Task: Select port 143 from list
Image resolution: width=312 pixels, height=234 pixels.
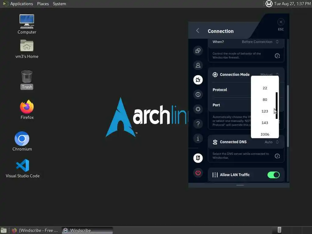Action: [265, 122]
